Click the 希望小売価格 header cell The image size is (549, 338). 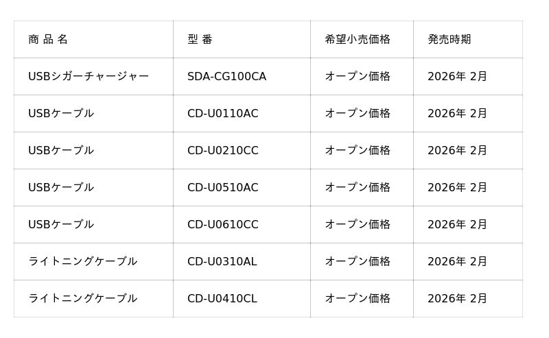coord(358,40)
